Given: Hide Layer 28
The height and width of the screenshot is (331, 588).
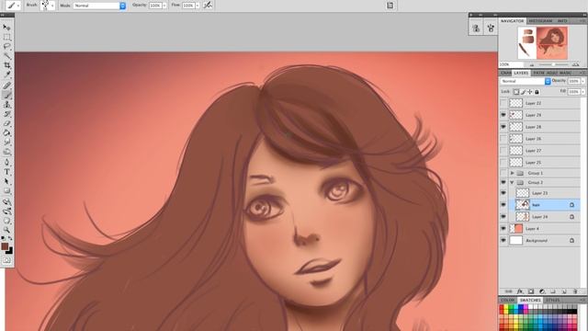Looking at the screenshot, I should click(x=503, y=127).
